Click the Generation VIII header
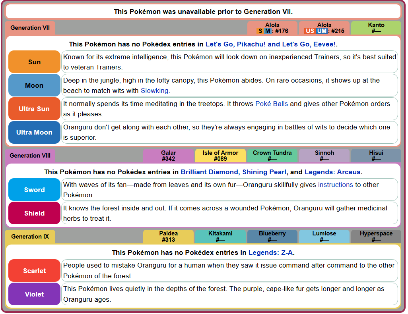Image resolution: width=408 pixels, height=314 pixels. tap(30, 156)
